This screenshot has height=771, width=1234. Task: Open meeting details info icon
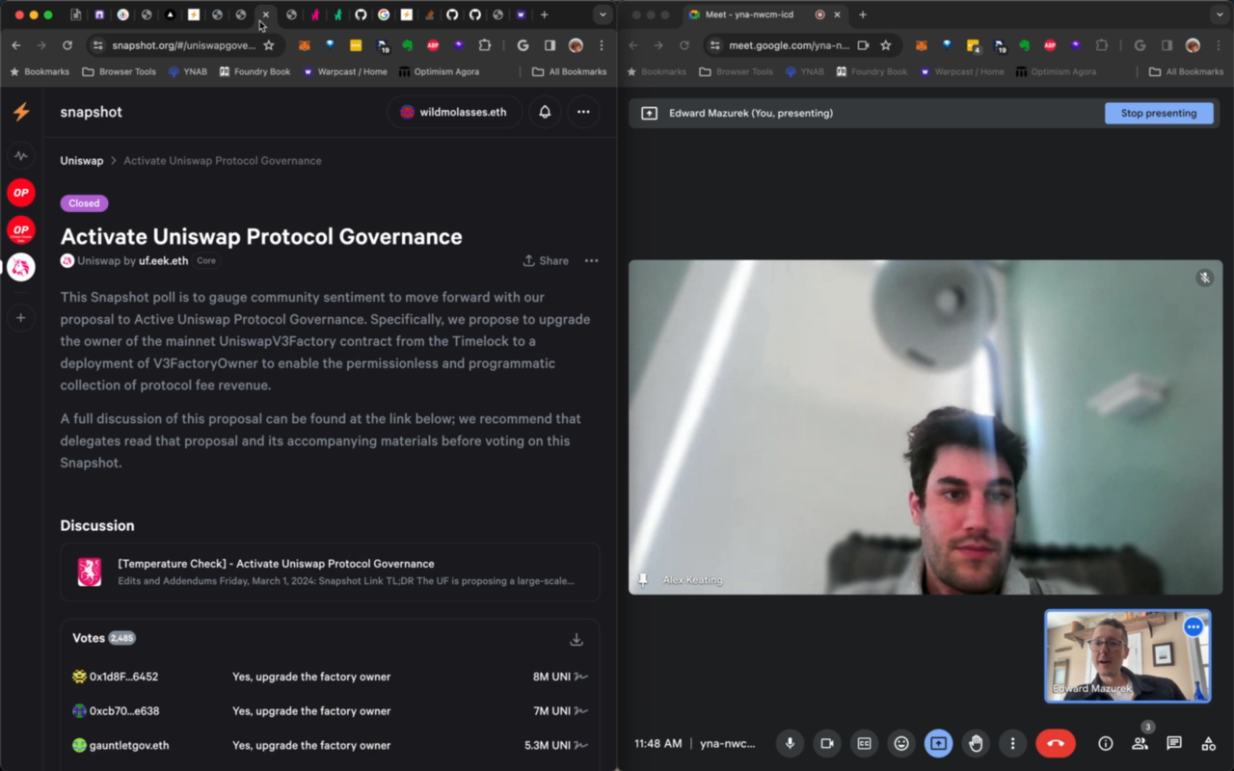click(1106, 743)
